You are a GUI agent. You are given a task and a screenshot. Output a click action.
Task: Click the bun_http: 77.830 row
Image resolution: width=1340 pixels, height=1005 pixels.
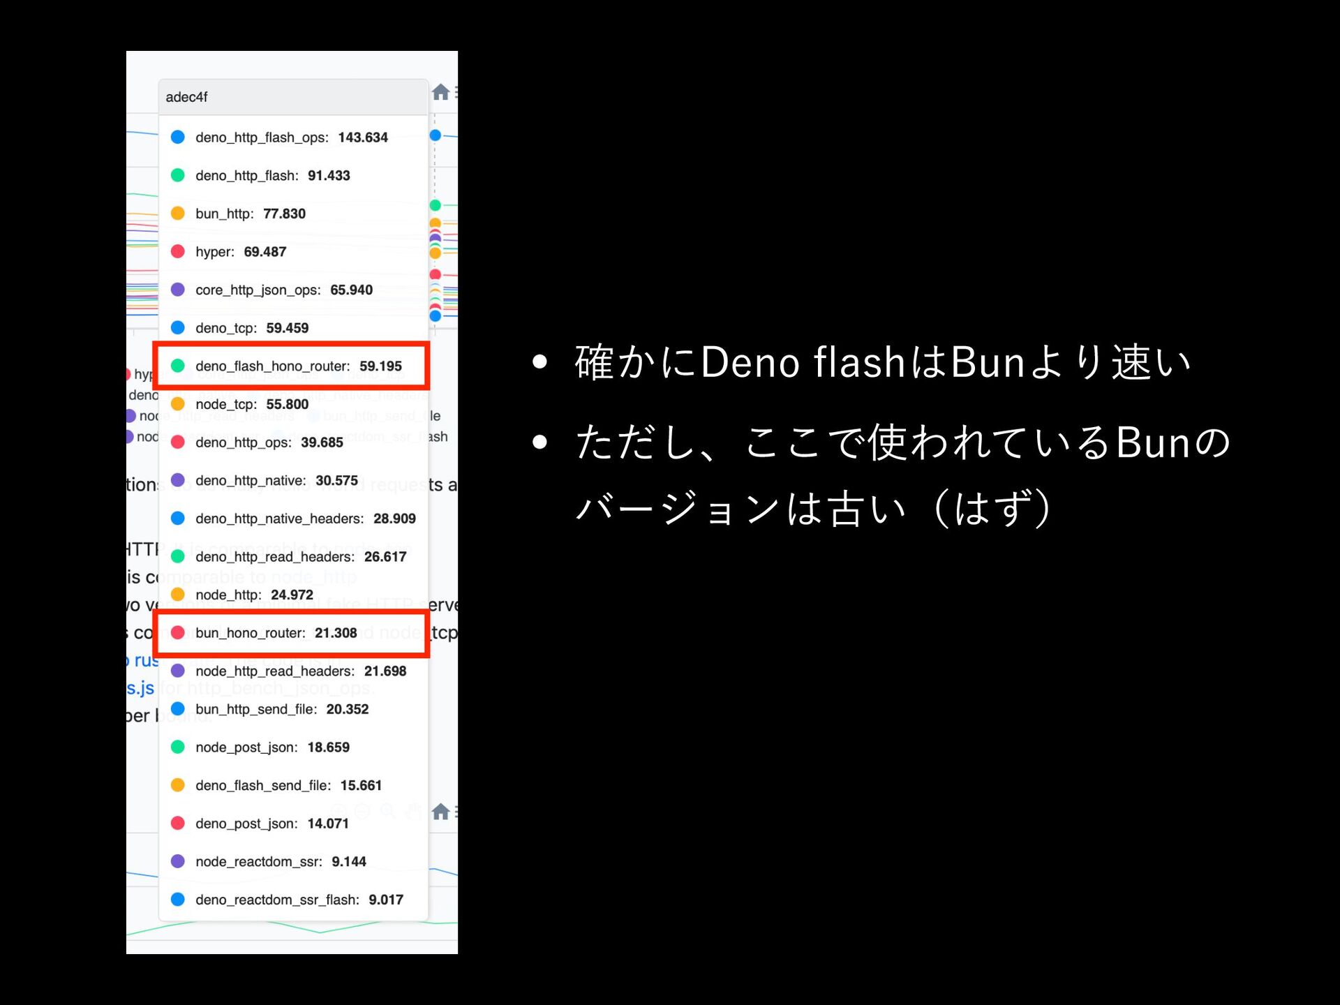pos(293,214)
